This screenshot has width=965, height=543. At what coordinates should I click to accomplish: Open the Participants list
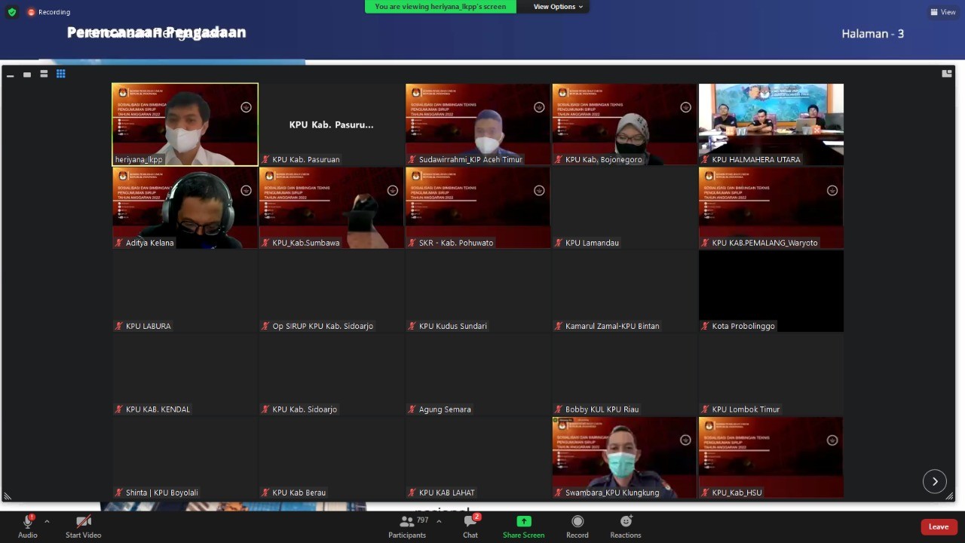(x=407, y=525)
